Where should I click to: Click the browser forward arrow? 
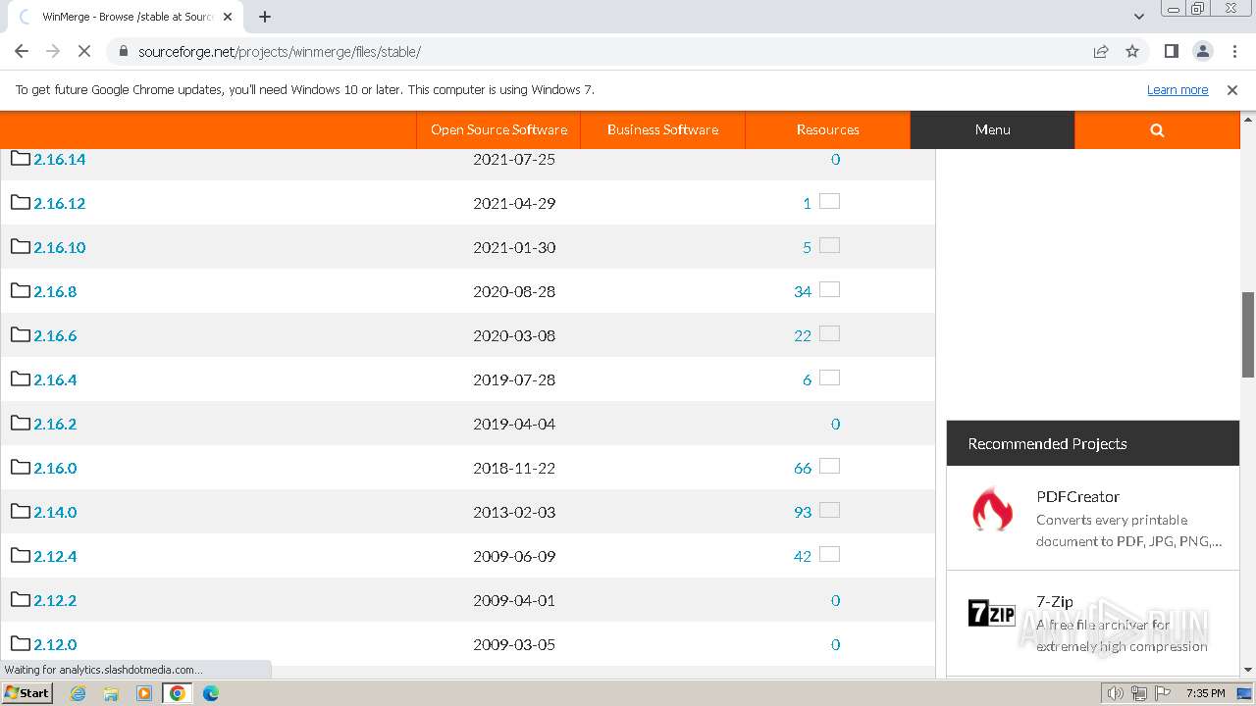53,51
